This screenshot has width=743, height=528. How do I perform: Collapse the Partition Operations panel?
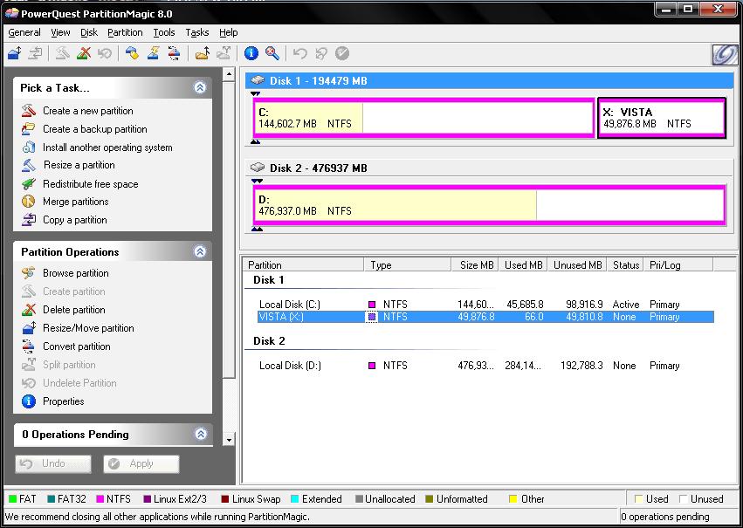pos(200,251)
